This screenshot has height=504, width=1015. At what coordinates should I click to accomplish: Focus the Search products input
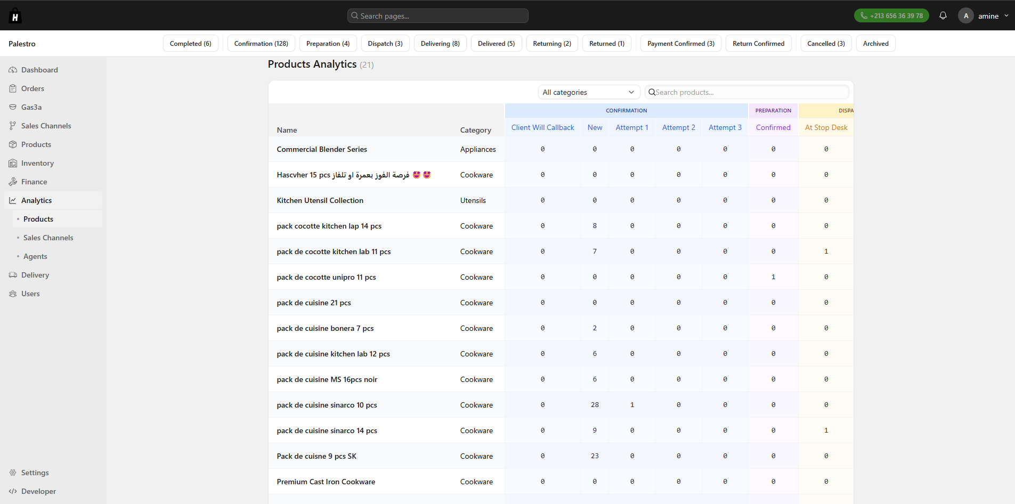[x=747, y=92]
